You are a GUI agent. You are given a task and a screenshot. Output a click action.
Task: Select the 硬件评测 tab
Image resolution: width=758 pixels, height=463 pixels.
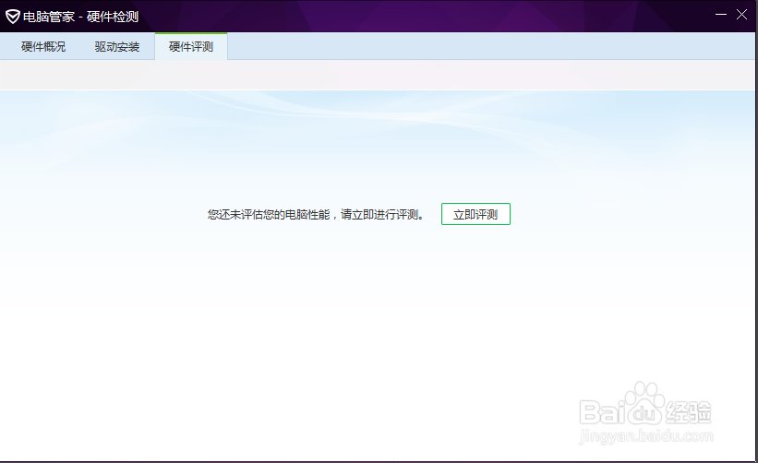[x=191, y=47]
